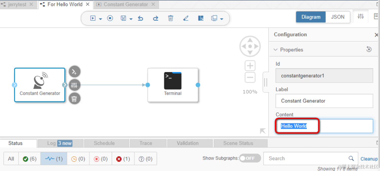Click the Id field constantgenerator1
Image resolution: width=380 pixels, height=171 pixels.
[x=324, y=75]
